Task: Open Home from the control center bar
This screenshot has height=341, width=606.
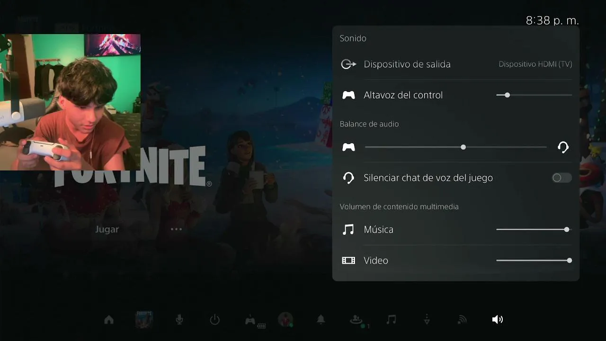Action: 109,320
